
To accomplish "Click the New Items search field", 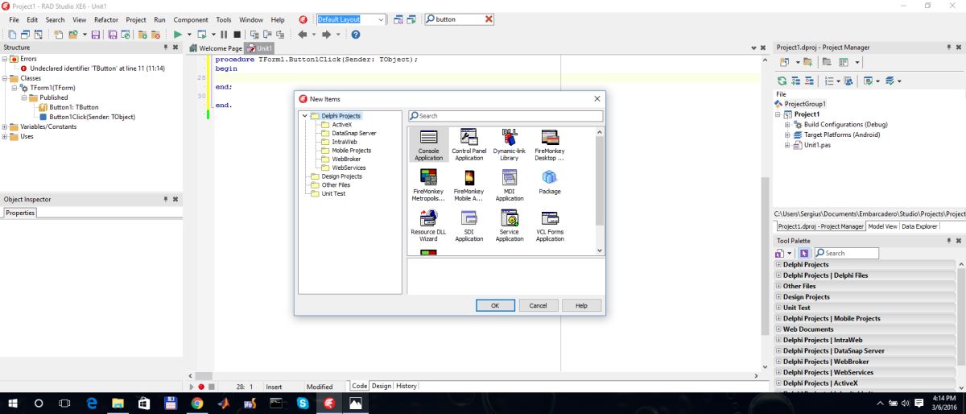I will (505, 116).
